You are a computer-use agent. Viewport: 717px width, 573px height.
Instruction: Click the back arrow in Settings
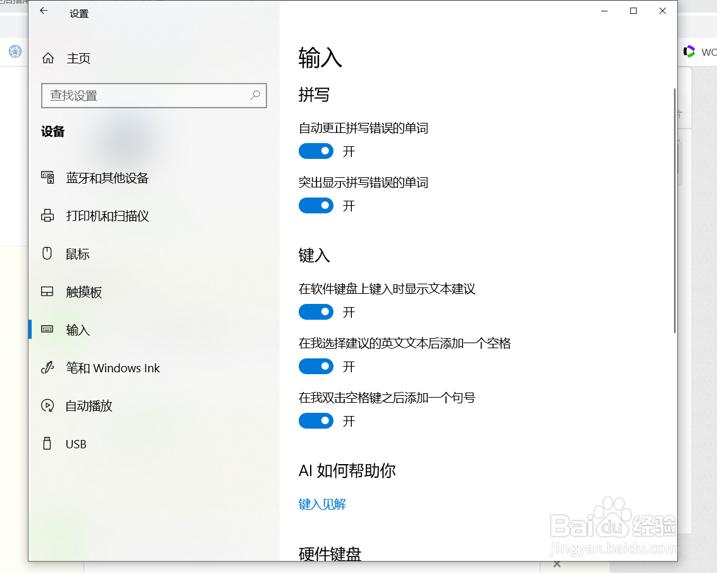42,11
